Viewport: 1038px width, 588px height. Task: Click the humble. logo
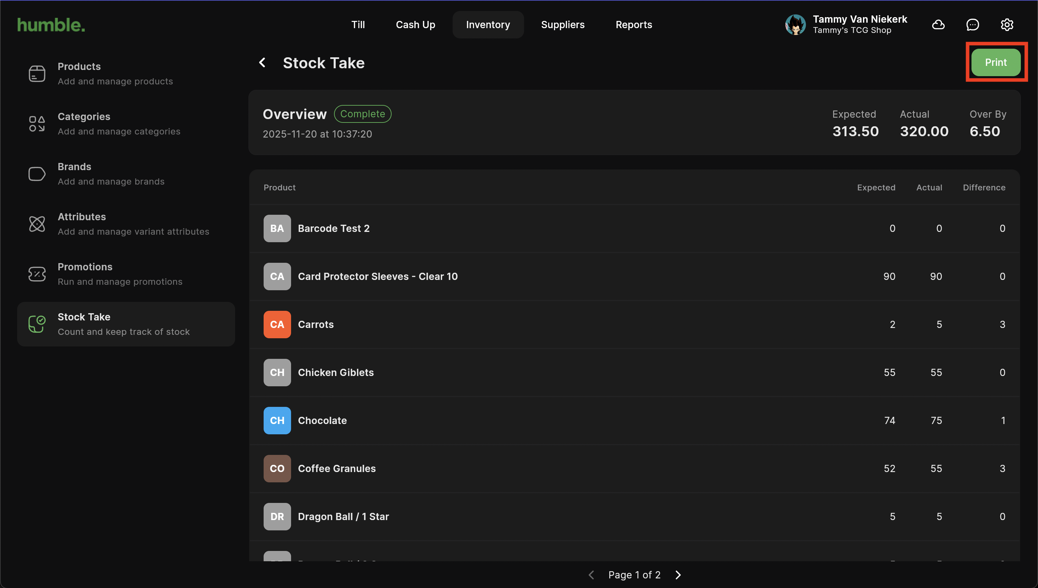click(x=51, y=25)
